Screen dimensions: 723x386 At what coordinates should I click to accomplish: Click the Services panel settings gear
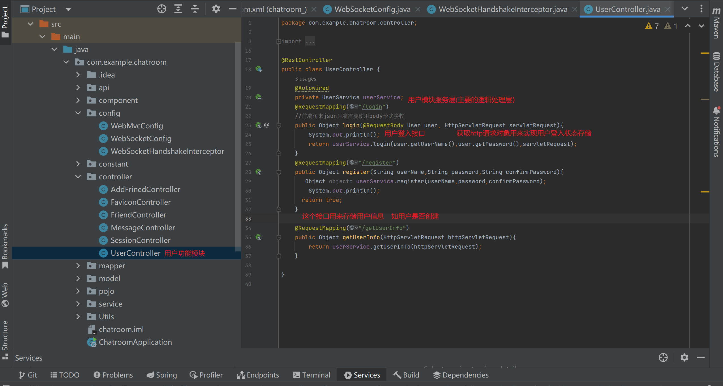pos(684,357)
